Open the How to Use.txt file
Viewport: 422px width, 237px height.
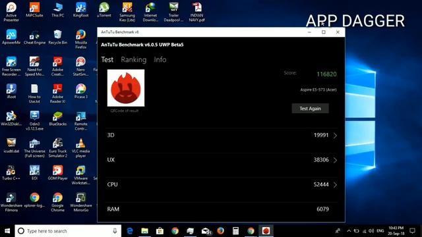(34, 93)
